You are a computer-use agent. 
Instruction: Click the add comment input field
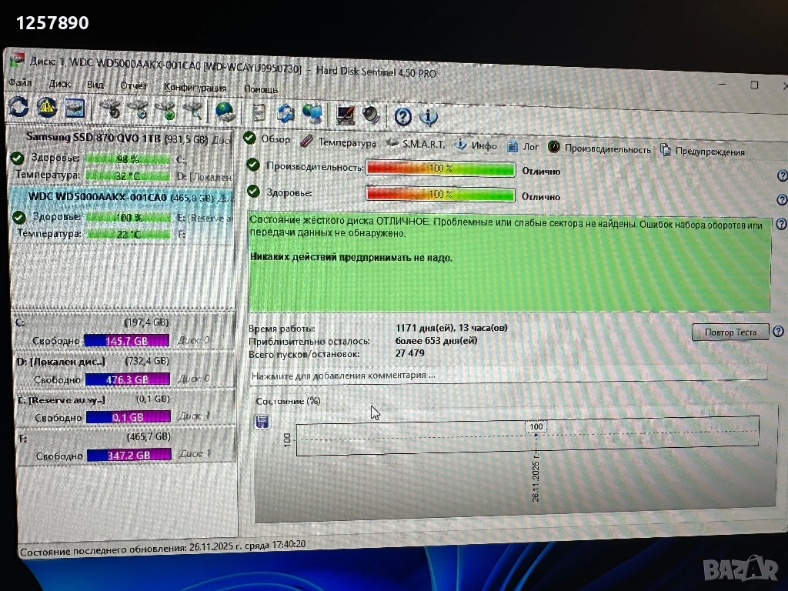pyautogui.click(x=508, y=376)
